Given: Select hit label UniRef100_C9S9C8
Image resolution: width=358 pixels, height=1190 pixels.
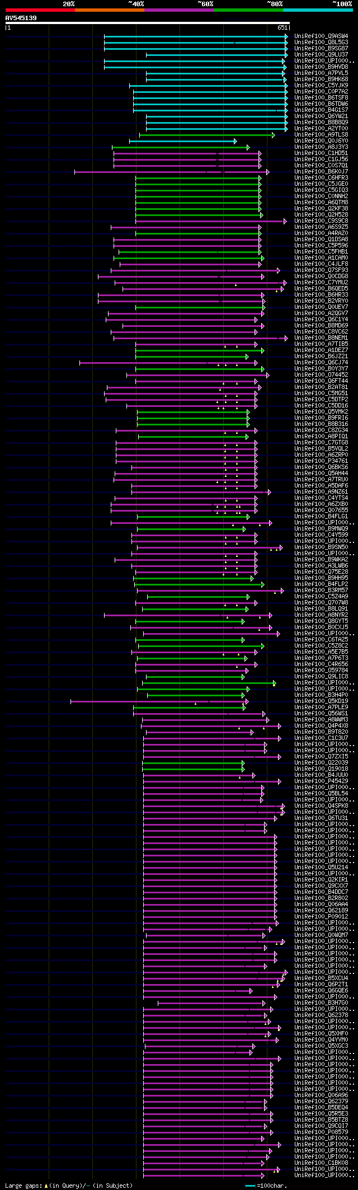Looking at the screenshot, I should point(321,221).
